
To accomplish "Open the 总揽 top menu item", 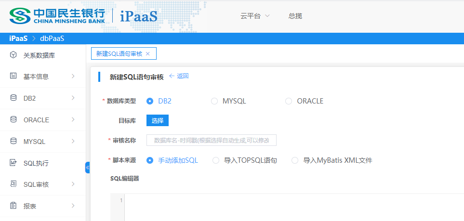I will (295, 16).
